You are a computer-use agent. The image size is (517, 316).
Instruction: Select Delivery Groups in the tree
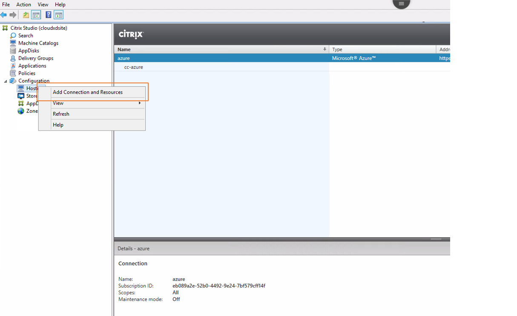36,58
